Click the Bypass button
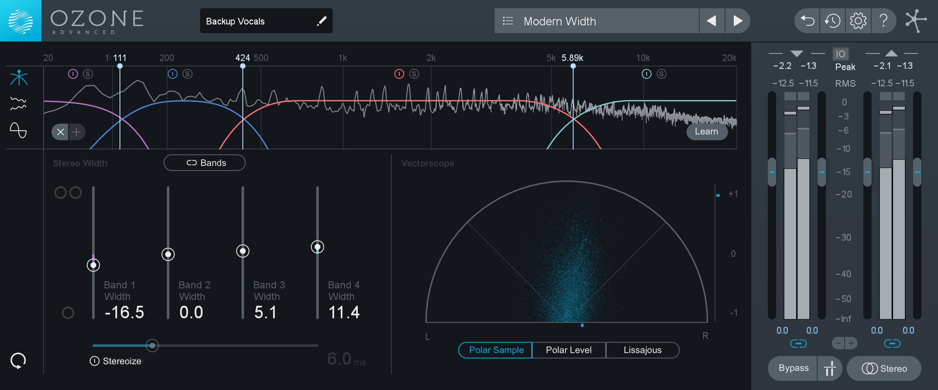 click(793, 368)
